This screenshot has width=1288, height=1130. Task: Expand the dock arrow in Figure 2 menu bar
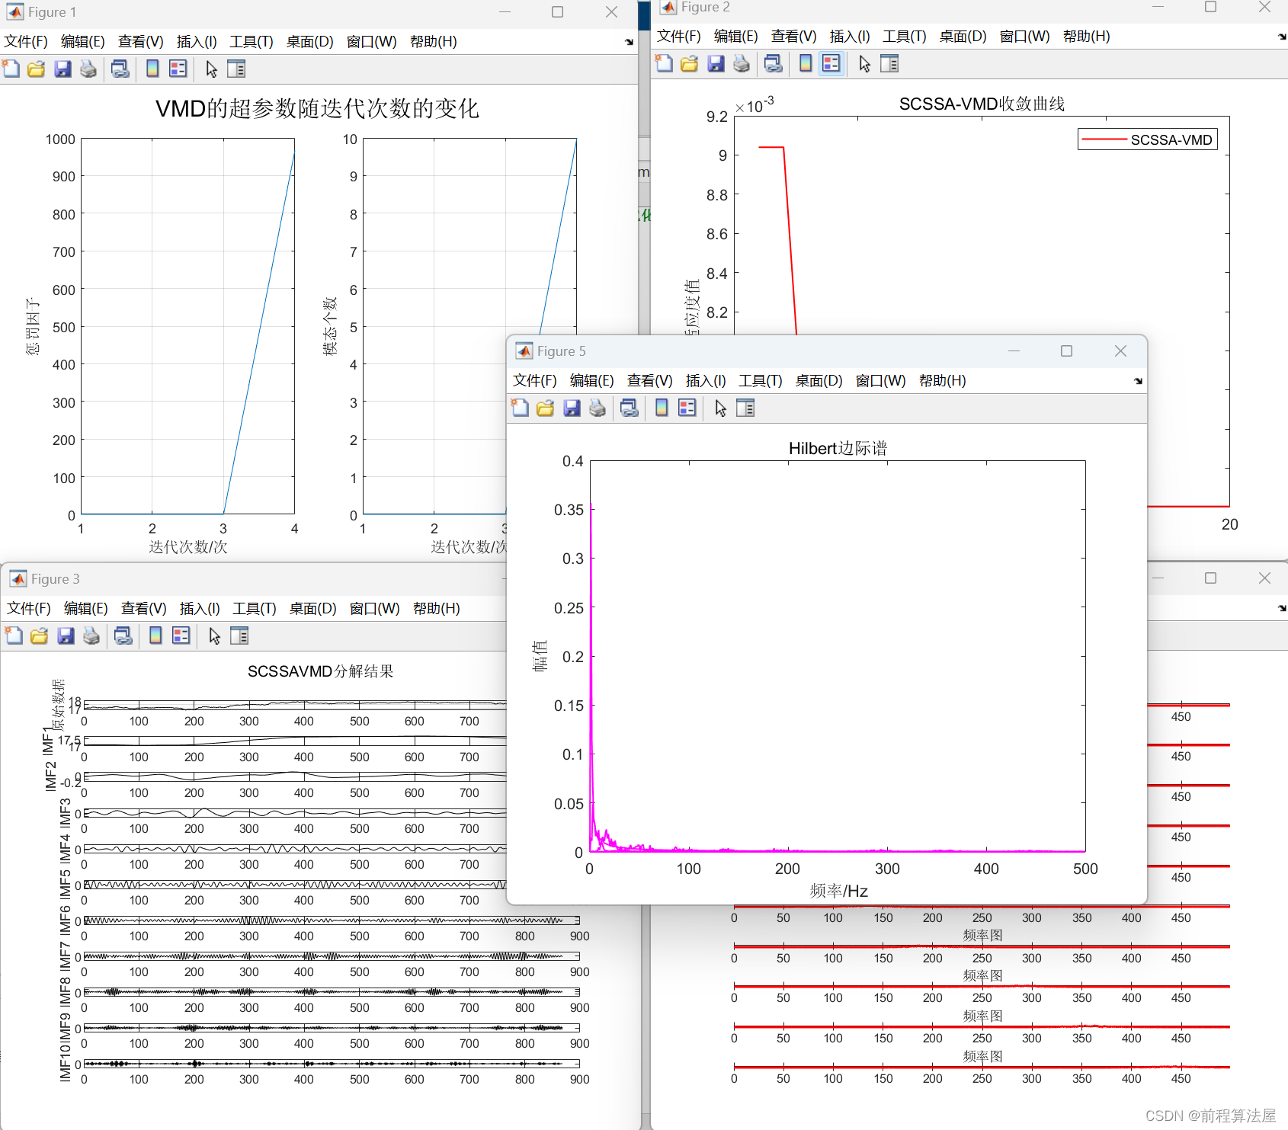(x=1282, y=37)
